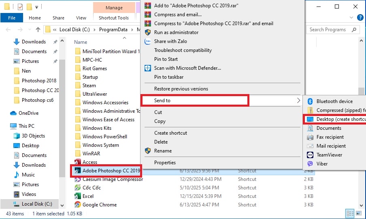The image size is (366, 219).
Task: Switch to details view in status bar
Action: pos(350,213)
